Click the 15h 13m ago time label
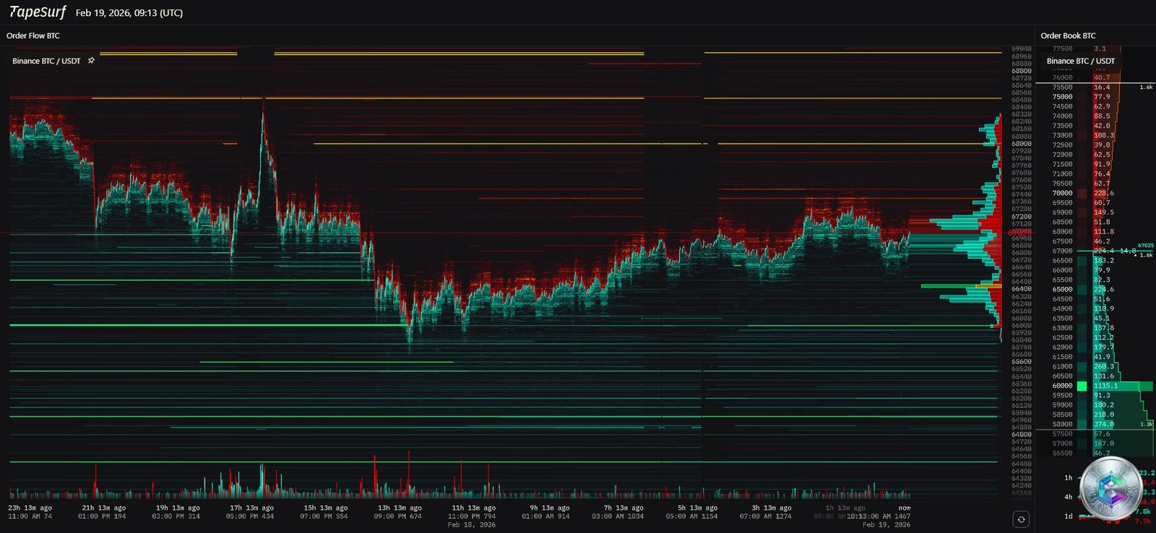 (x=325, y=508)
